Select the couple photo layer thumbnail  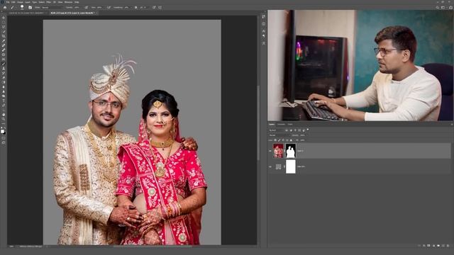pos(278,151)
